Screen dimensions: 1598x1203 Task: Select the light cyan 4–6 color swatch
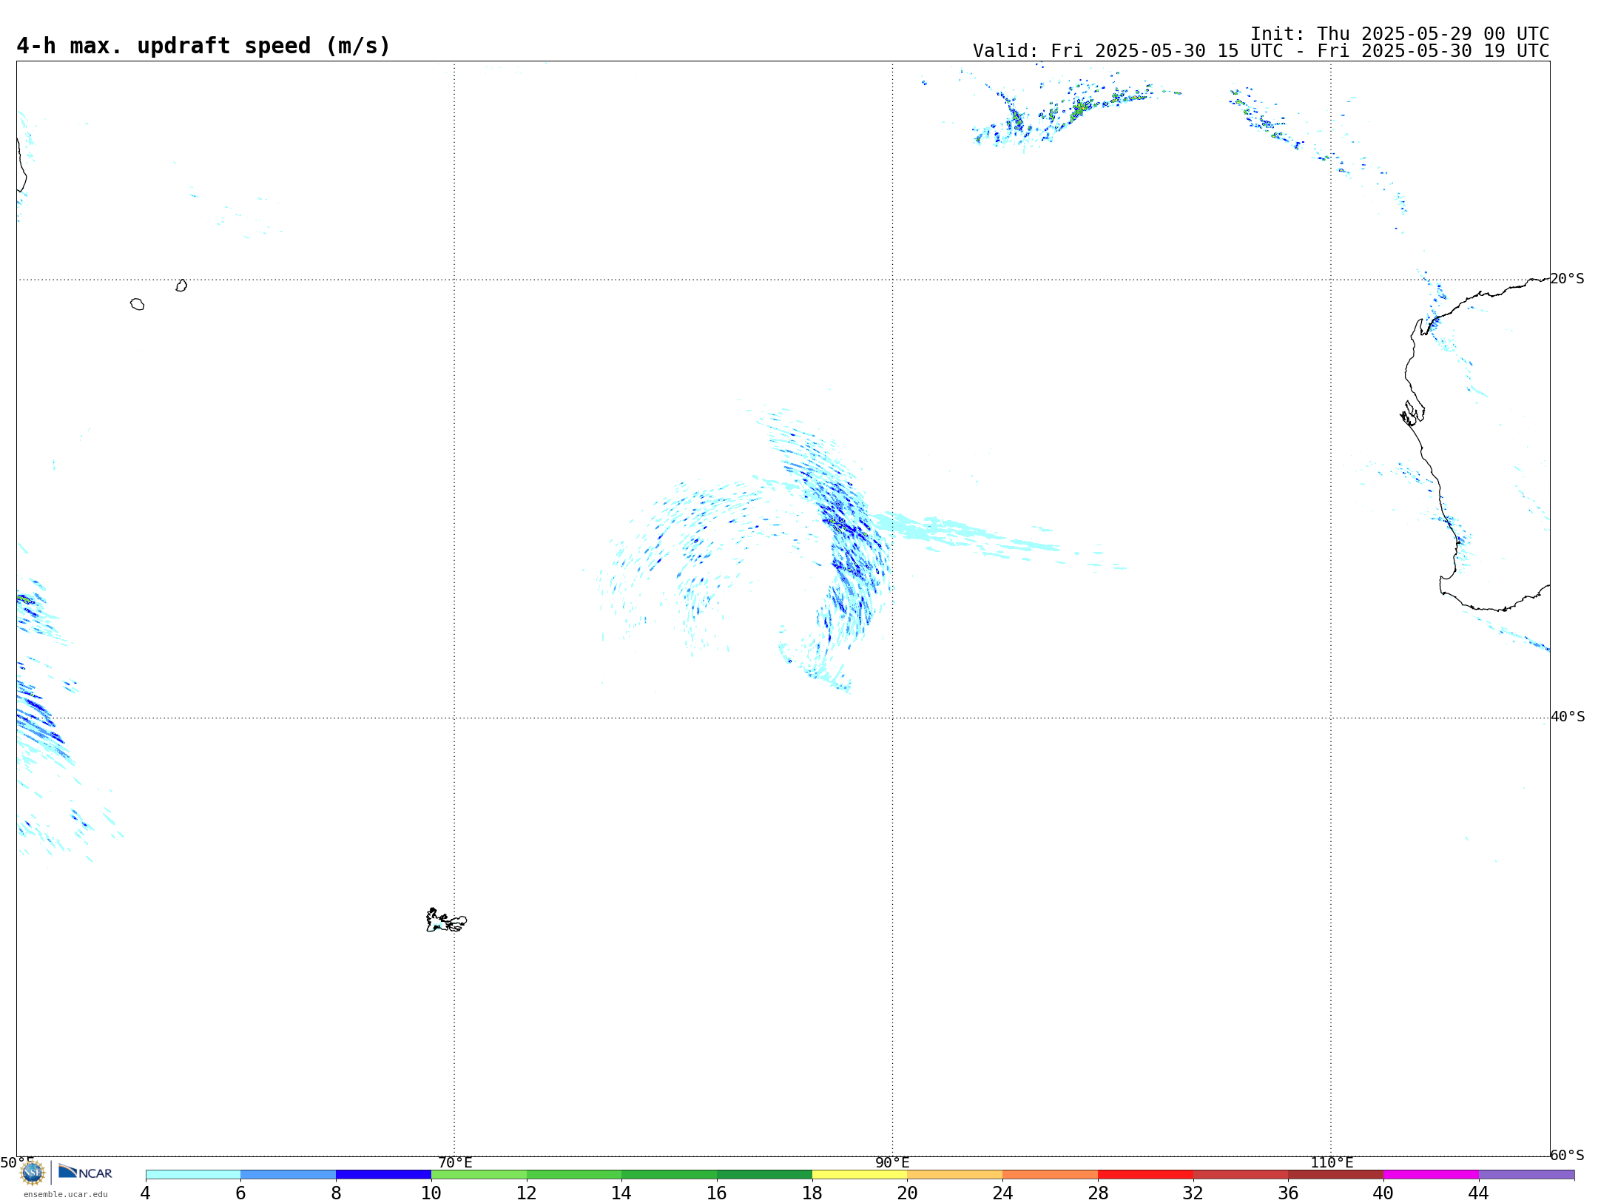(x=193, y=1175)
